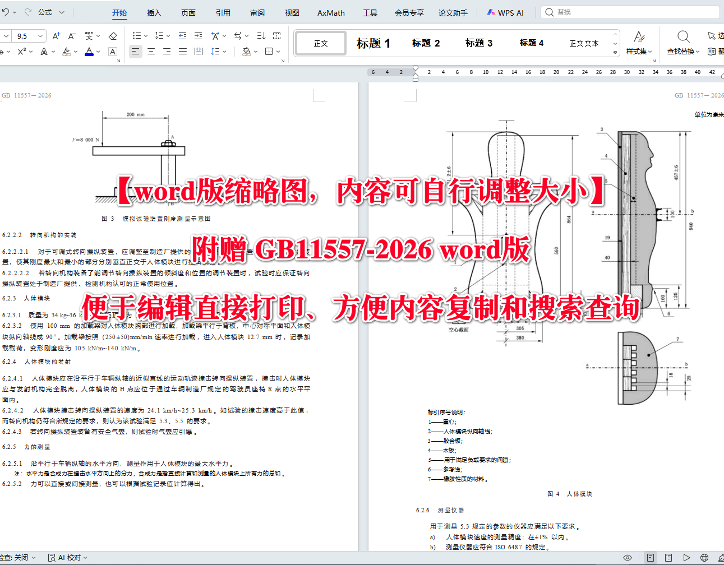Open the 会员专享 tab
This screenshot has height=565, width=724.
click(409, 13)
